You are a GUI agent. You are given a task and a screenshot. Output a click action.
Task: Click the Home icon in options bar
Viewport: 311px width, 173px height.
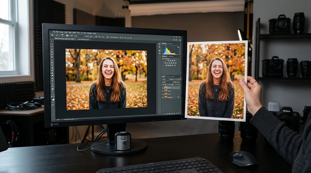pyautogui.click(x=52, y=35)
